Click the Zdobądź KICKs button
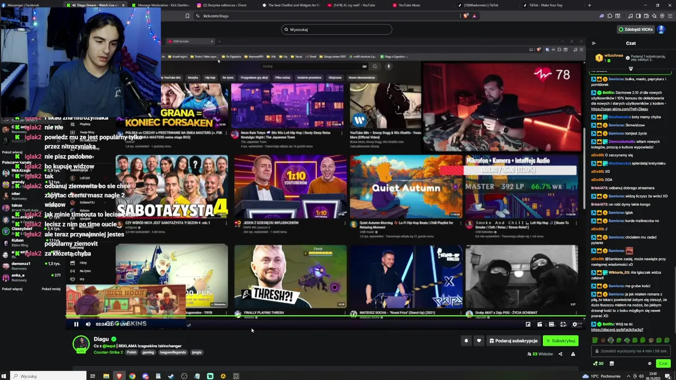676x380 pixels. 636,30
